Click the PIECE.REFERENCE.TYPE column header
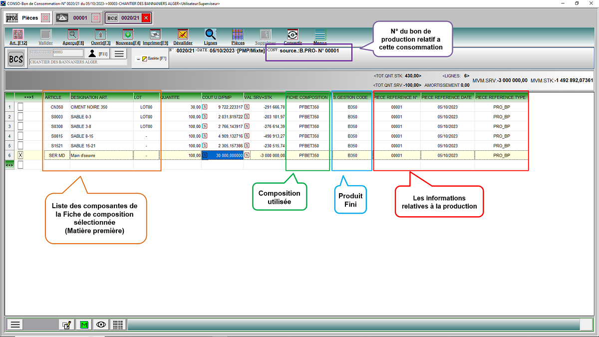 click(501, 97)
